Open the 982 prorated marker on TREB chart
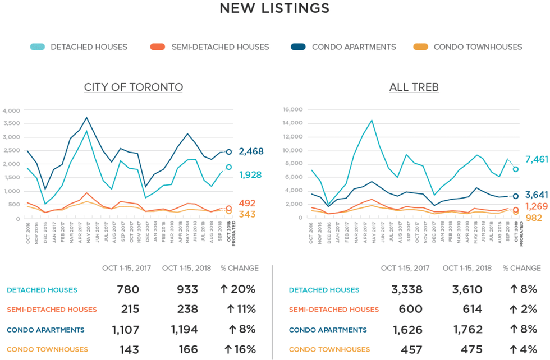This screenshot has width=550, height=360. [515, 212]
